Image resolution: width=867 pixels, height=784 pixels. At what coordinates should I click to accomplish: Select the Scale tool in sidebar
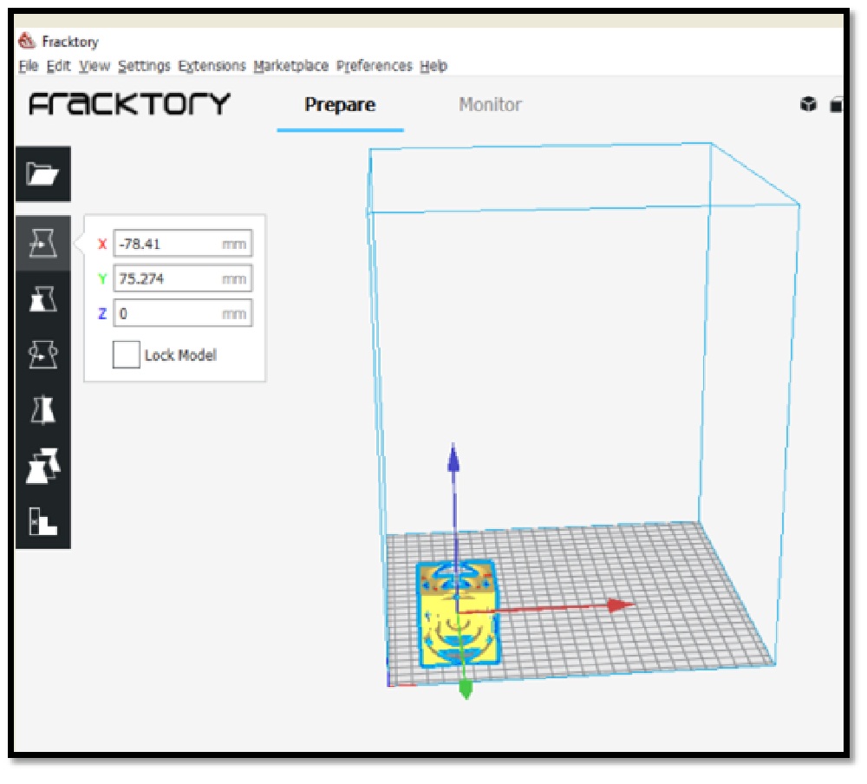tap(43, 299)
